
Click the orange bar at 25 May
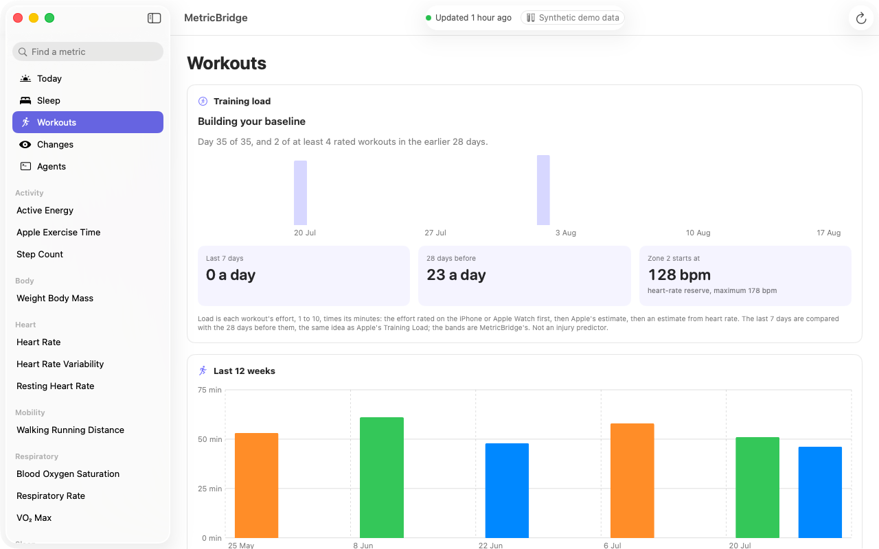click(x=256, y=485)
